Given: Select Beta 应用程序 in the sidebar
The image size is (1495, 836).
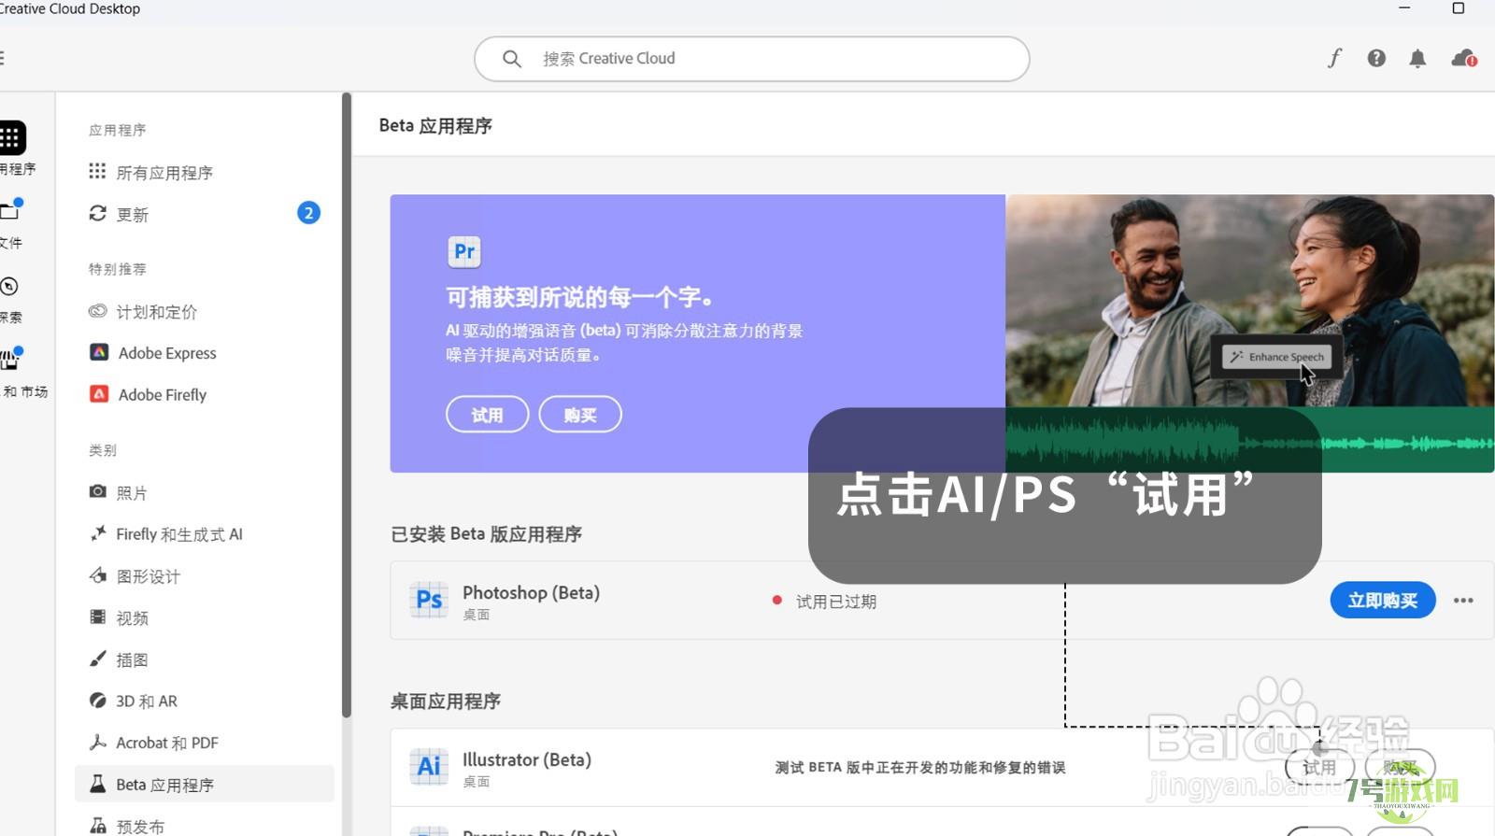Looking at the screenshot, I should point(204,784).
